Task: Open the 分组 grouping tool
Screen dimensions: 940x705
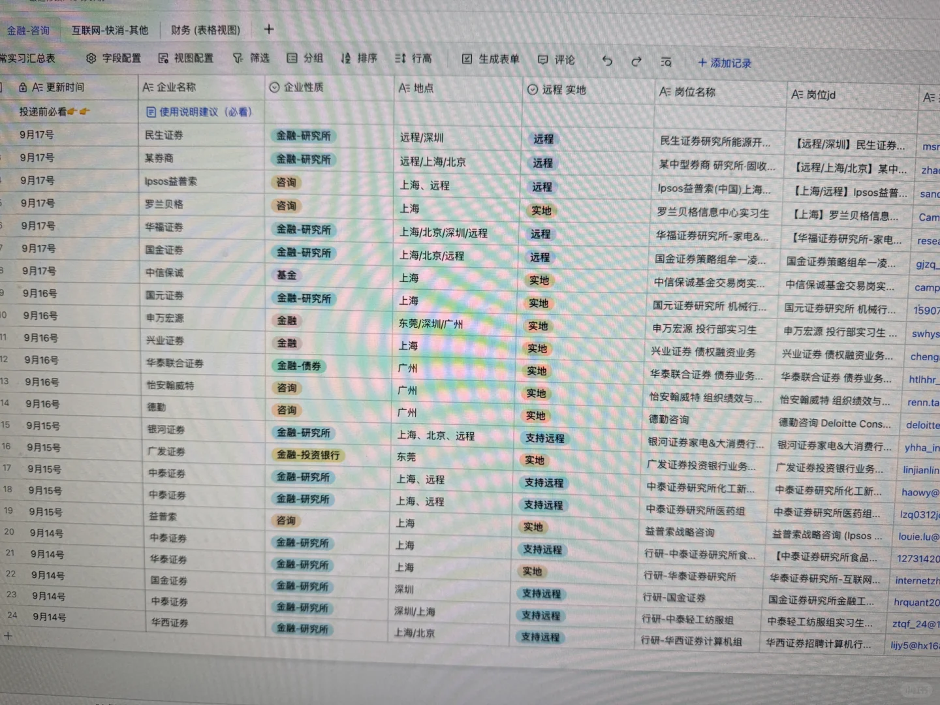Action: (305, 58)
